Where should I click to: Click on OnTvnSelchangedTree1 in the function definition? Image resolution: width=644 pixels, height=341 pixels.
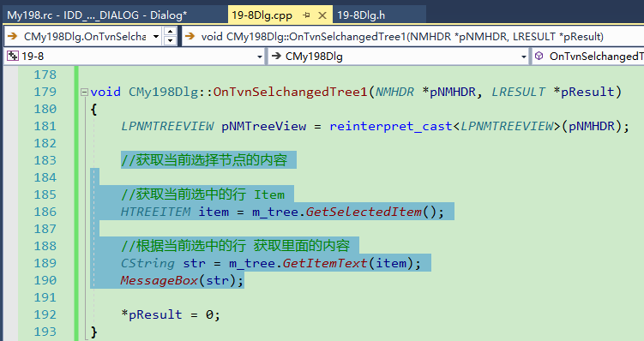[290, 92]
